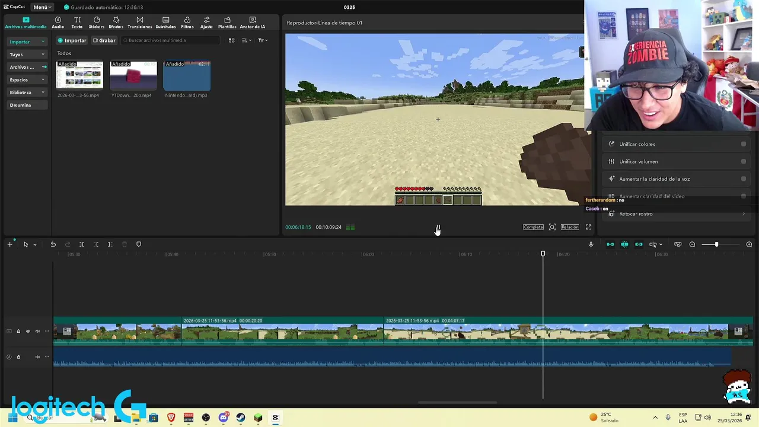759x427 pixels.
Task: Click the snapshot focus icon beside Completa
Action: pyautogui.click(x=552, y=227)
